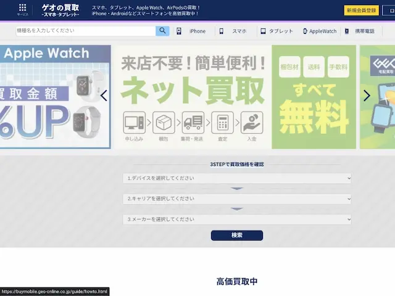Click the 携帯電話 feature phone icon
Viewport: 395px width, 296px height.
[x=347, y=31]
